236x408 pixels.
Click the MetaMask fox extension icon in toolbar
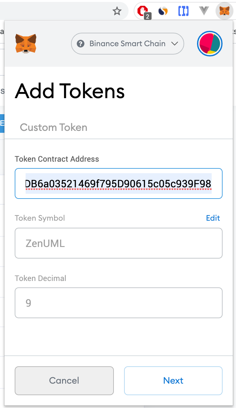(x=225, y=12)
